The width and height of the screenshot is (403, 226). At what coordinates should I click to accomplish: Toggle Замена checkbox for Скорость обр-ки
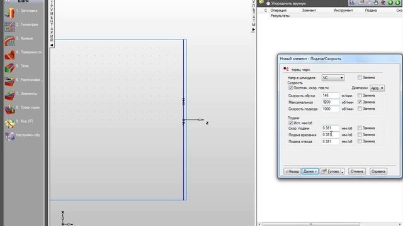coord(360,95)
